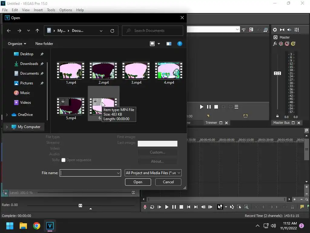
Task: Click the Master automation settings icon
Action: tap(281, 44)
